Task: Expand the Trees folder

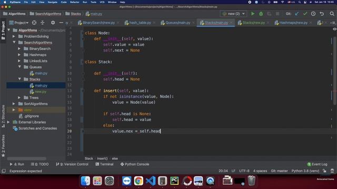Action: [x=19, y=98]
